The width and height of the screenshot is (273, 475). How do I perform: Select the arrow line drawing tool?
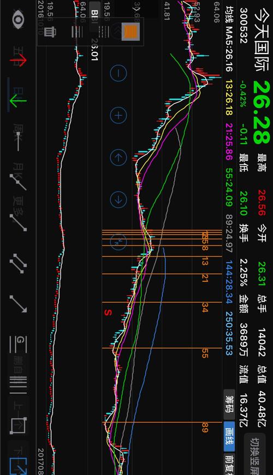[18, 304]
